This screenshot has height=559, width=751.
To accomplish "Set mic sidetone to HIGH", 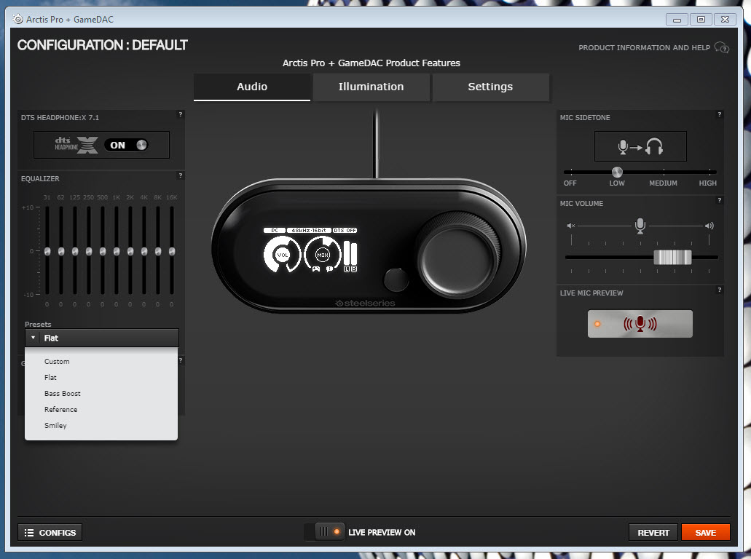I will pyautogui.click(x=708, y=183).
